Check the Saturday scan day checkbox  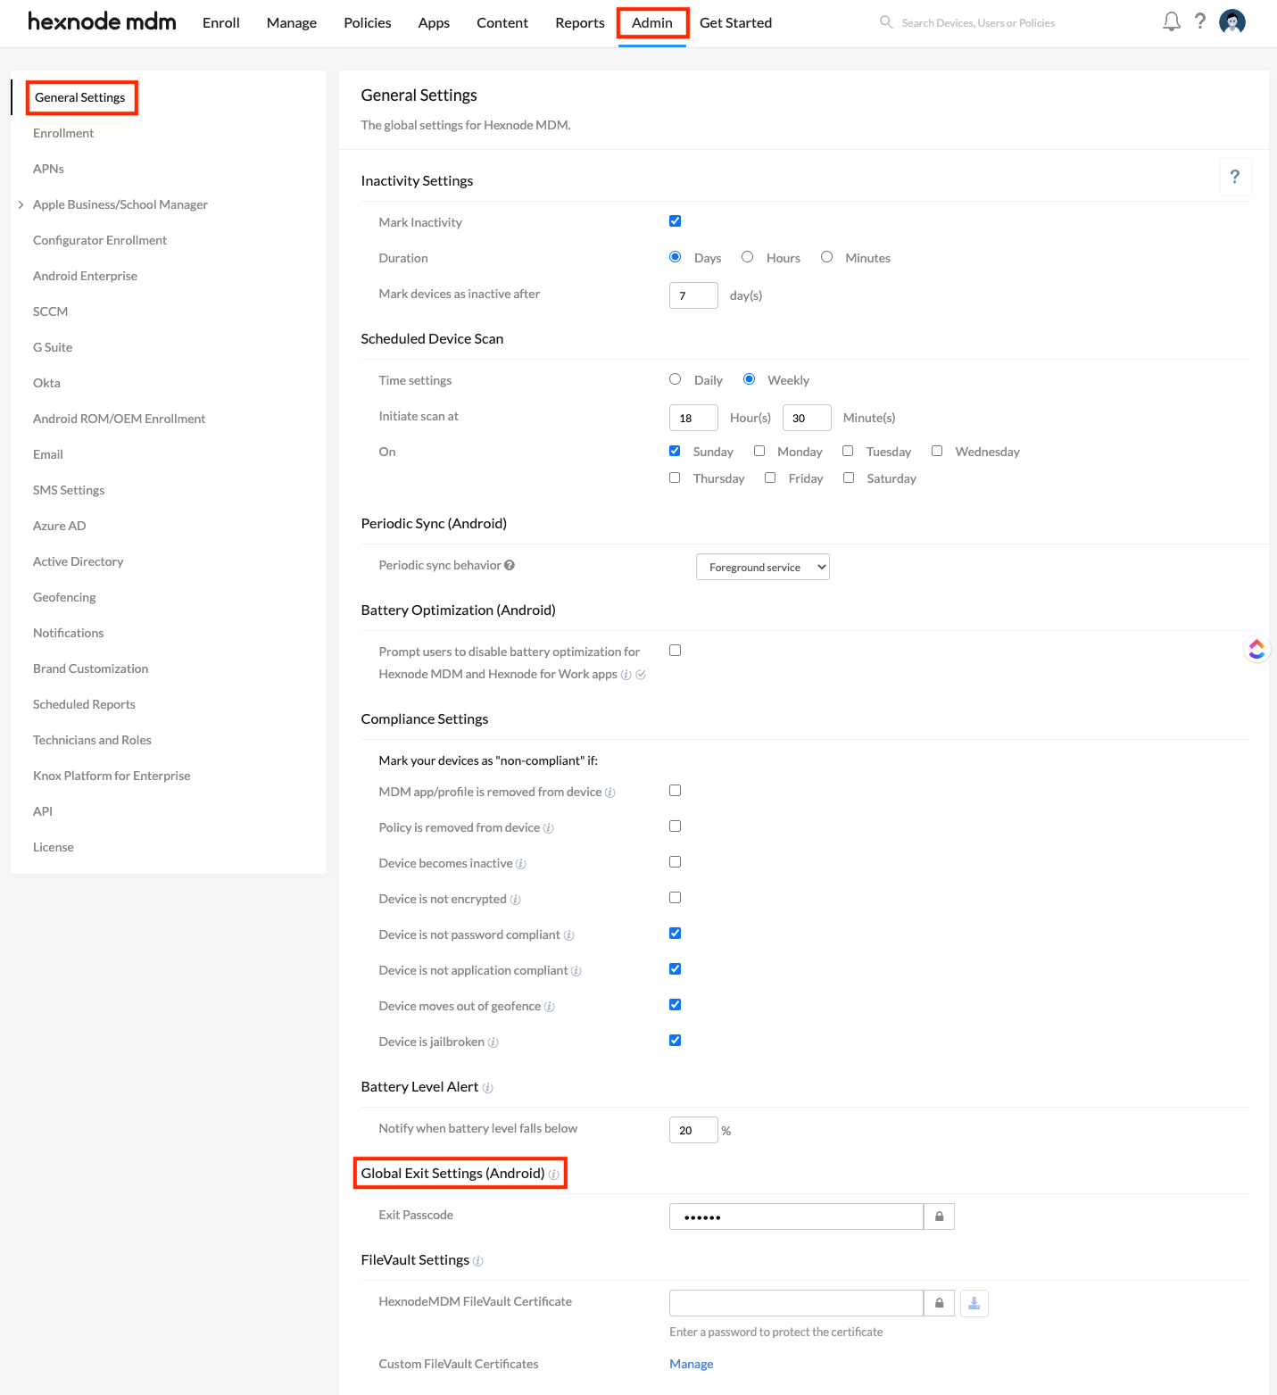849,477
